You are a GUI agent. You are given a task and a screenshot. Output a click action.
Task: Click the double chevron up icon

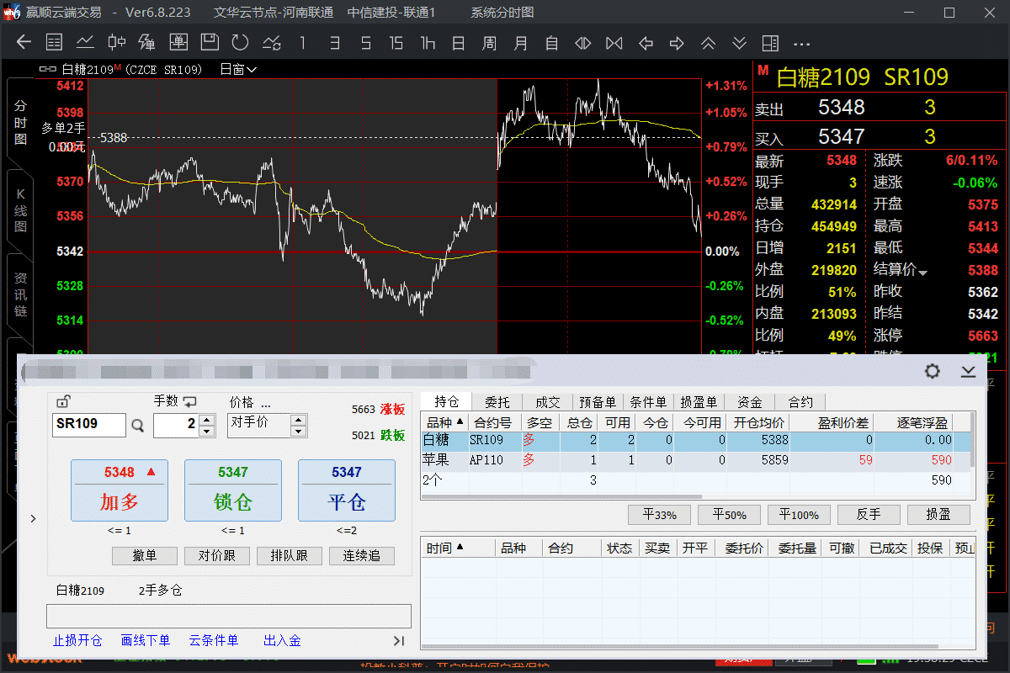click(x=709, y=43)
